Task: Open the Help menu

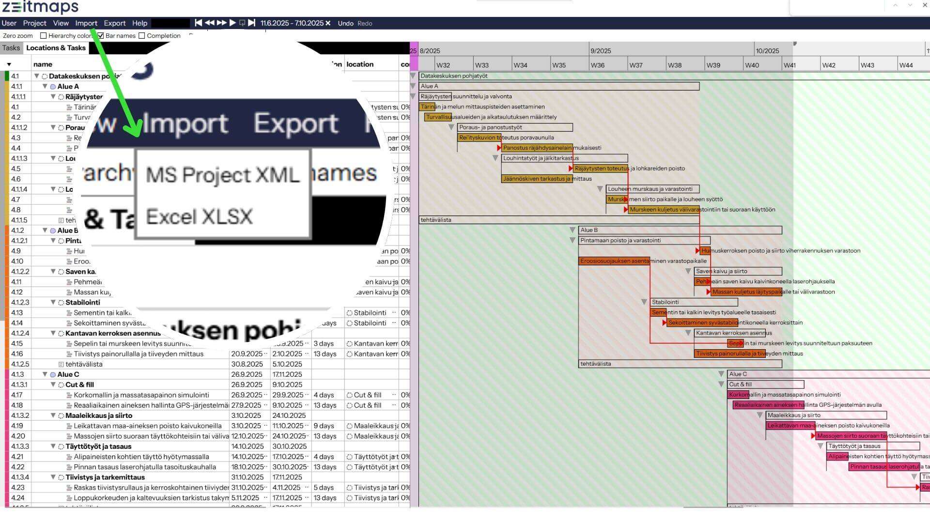Action: click(x=139, y=23)
